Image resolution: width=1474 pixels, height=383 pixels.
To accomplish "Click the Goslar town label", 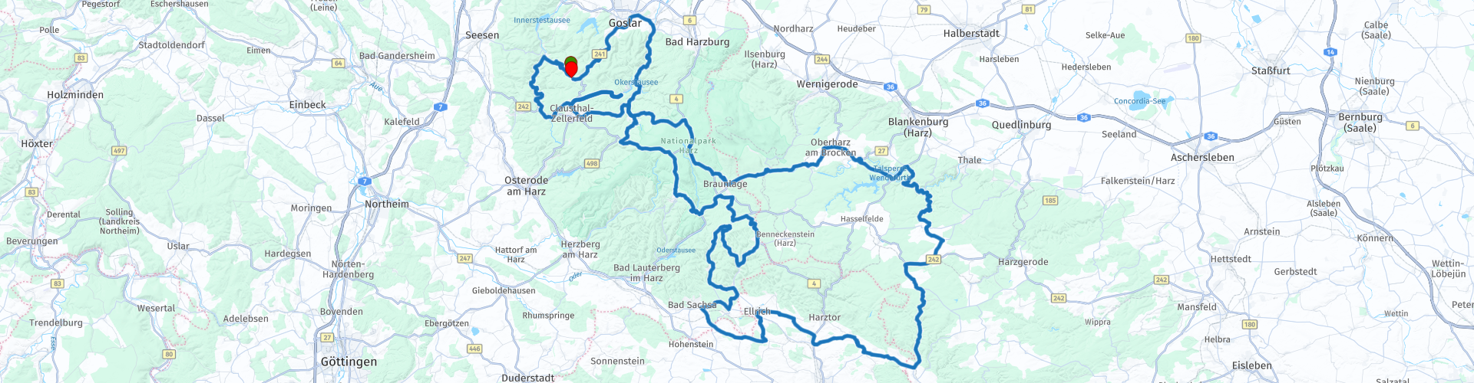I will coord(625,23).
